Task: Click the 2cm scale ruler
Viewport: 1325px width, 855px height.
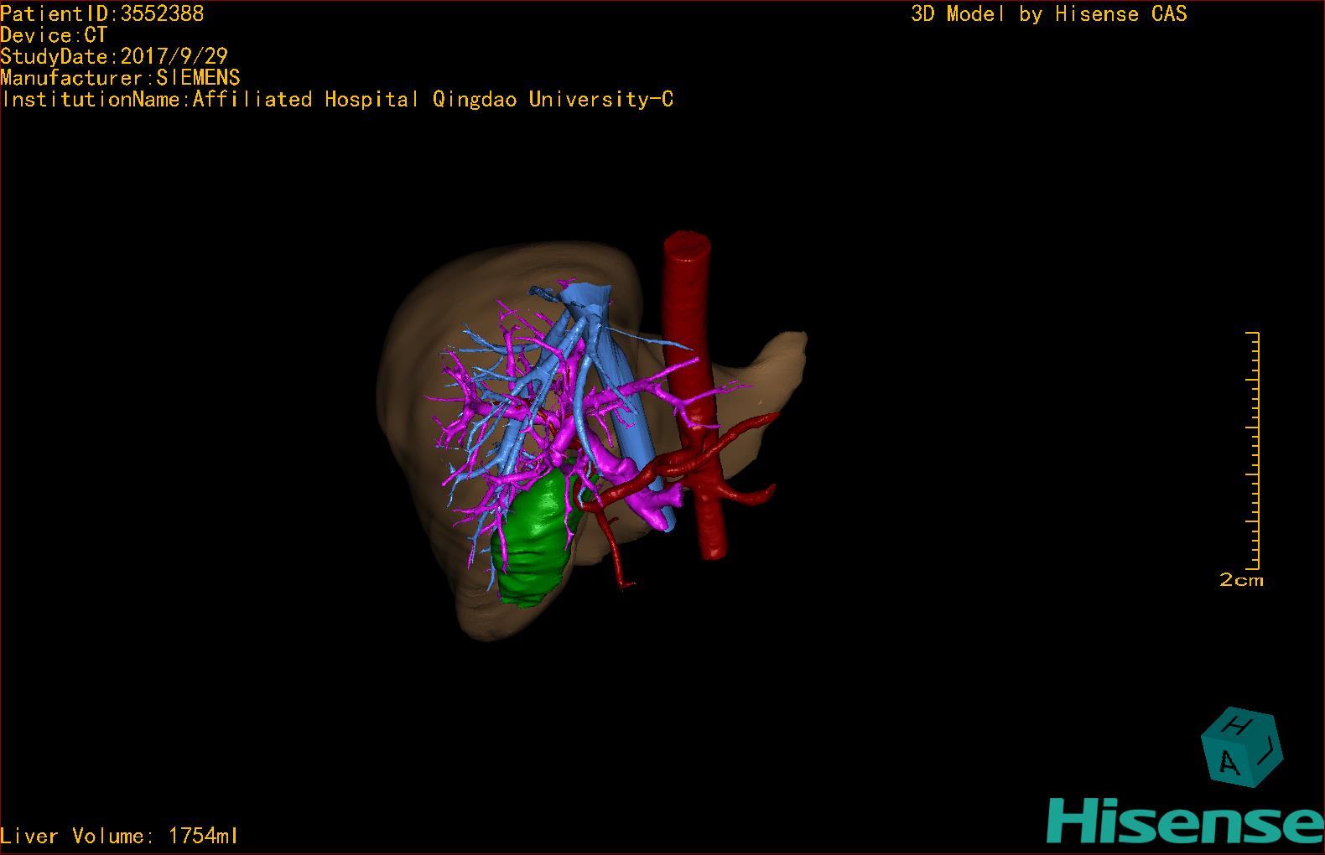Action: 1252,450
